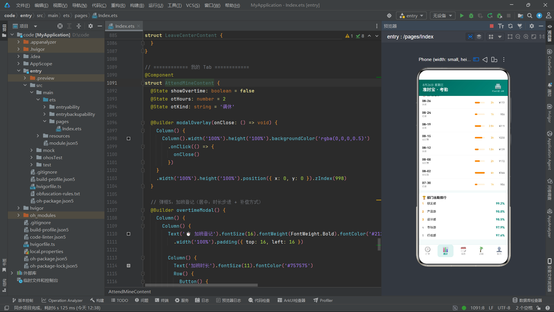554x312 pixels.
Task: Click breakpoint marker square on line 1098
Action: (129, 139)
